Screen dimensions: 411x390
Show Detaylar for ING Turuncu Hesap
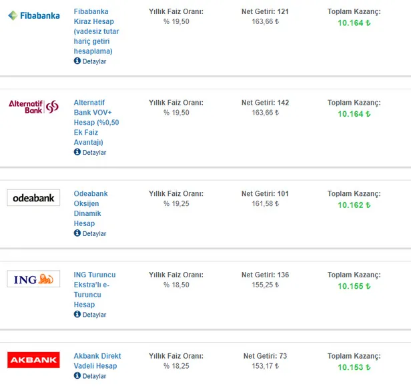click(x=94, y=315)
